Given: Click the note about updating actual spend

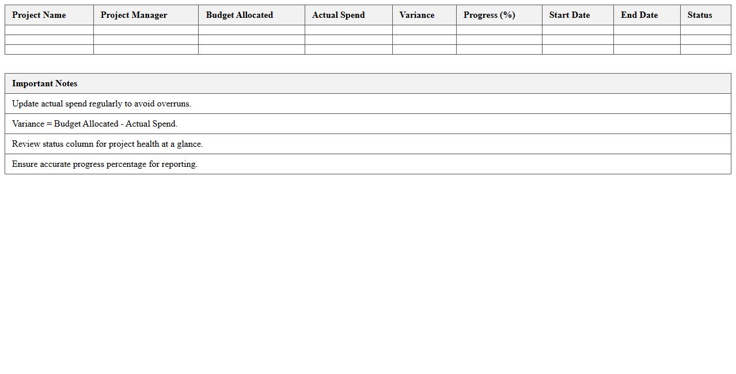Looking at the screenshot, I should (x=367, y=104).
